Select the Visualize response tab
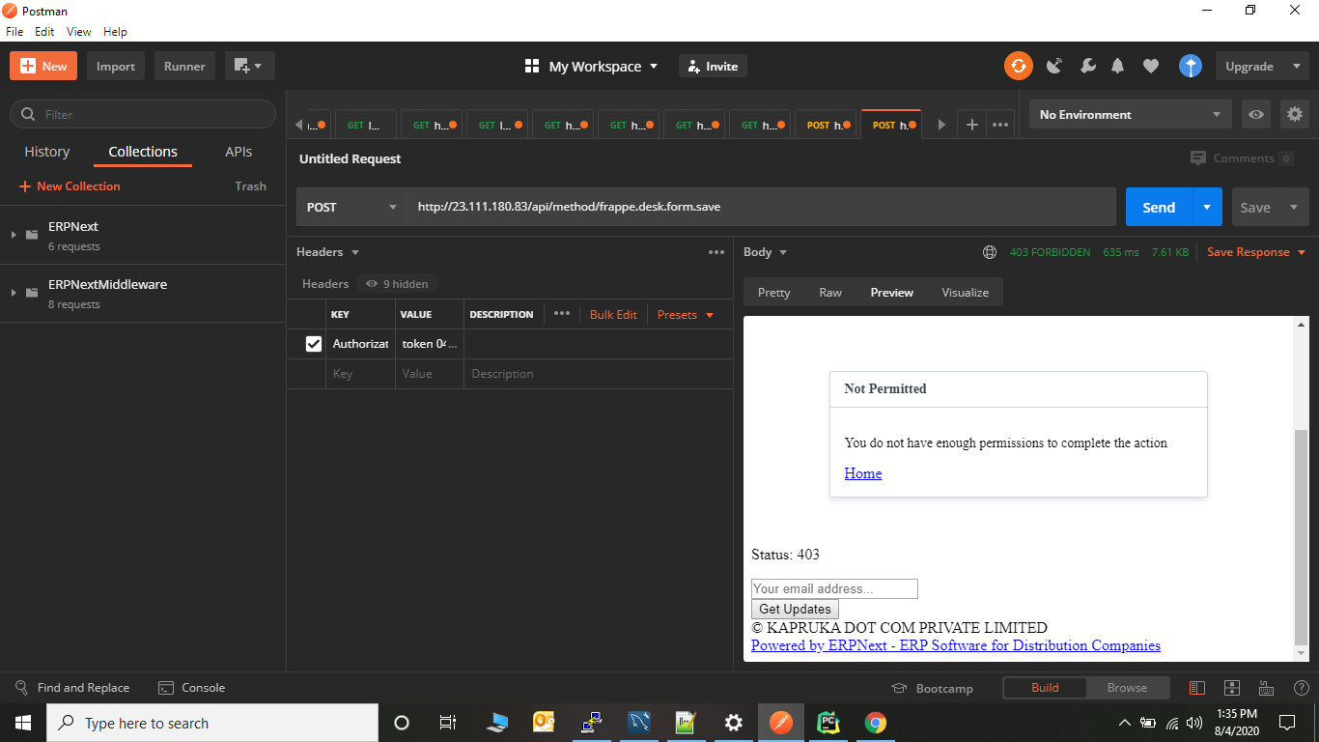This screenshot has width=1319, height=742. coord(966,292)
